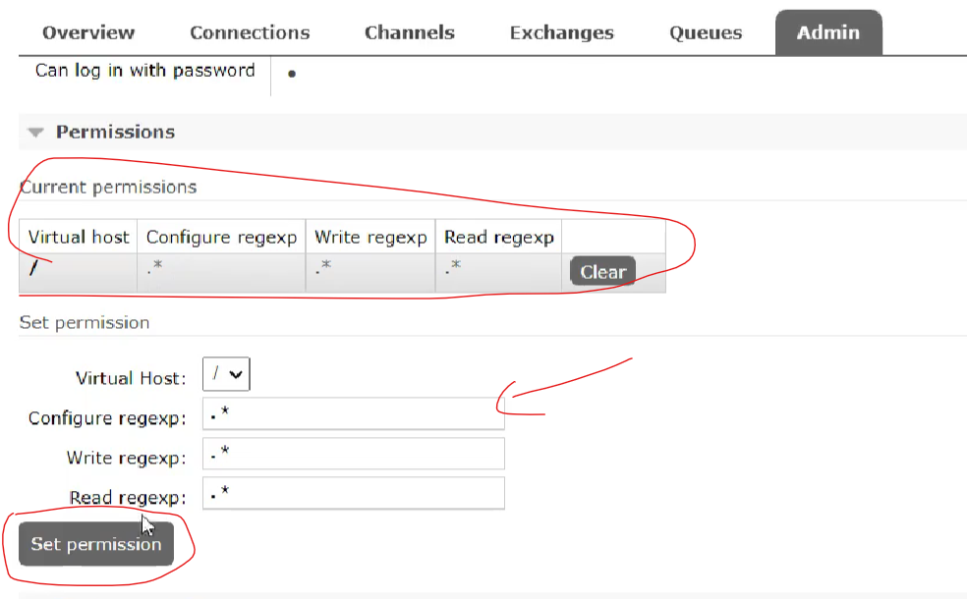Click the Set permission section heading
This screenshot has width=967, height=599.
click(85, 322)
